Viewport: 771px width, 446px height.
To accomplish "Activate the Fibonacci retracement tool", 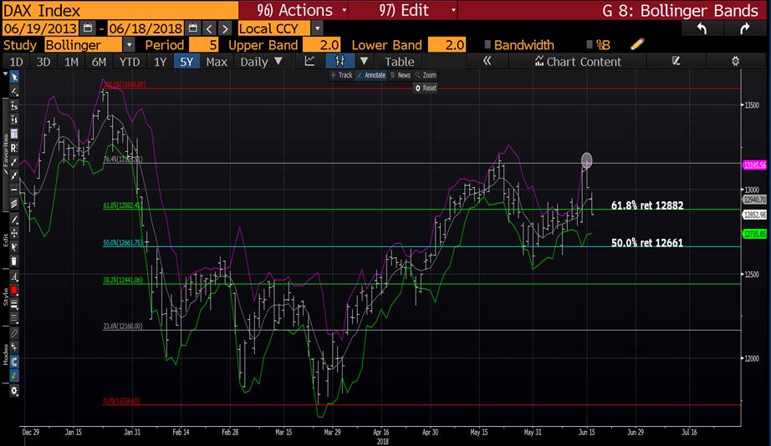I will pyautogui.click(x=14, y=134).
